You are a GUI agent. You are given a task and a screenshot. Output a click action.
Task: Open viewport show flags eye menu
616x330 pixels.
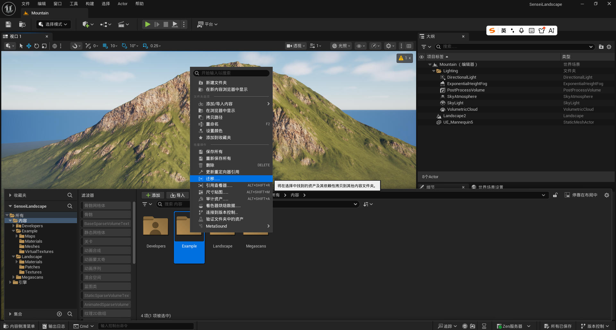coord(361,46)
